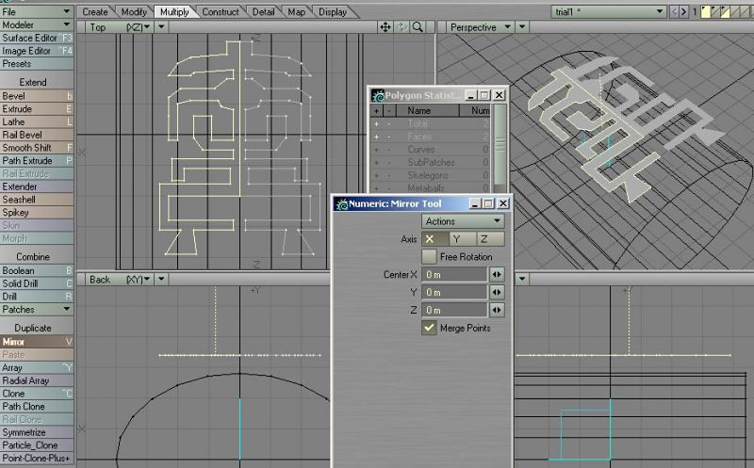Screen dimensions: 754x468
Task: Click the Center X value stepper arrows
Action: pos(497,274)
